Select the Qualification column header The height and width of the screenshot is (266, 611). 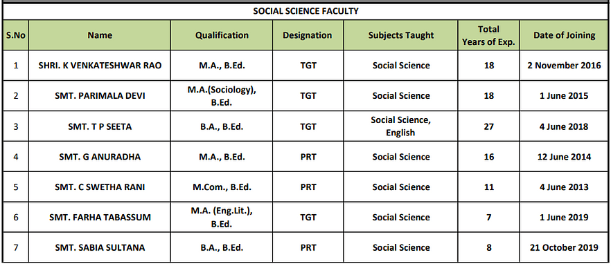(x=222, y=35)
